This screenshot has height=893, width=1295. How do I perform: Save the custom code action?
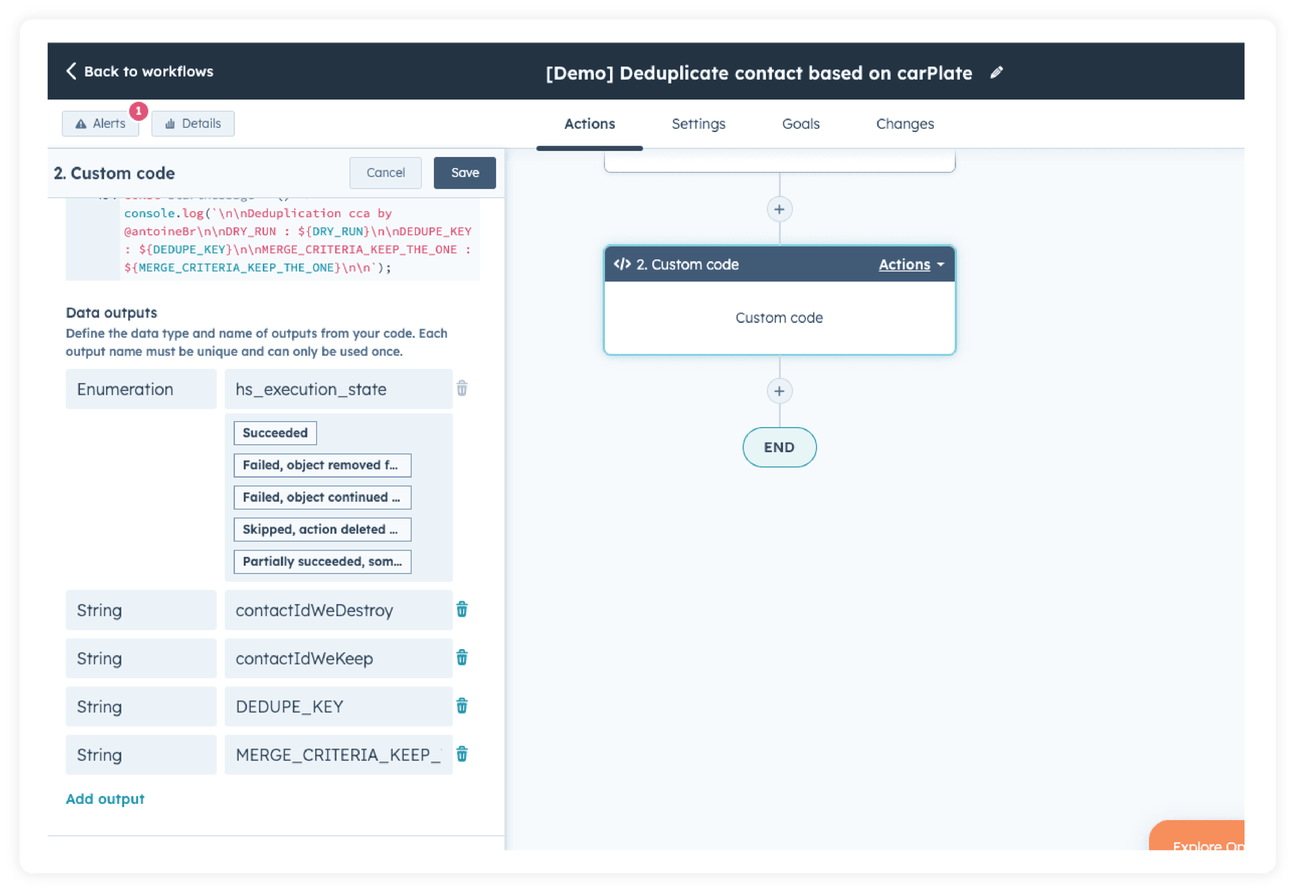click(464, 173)
